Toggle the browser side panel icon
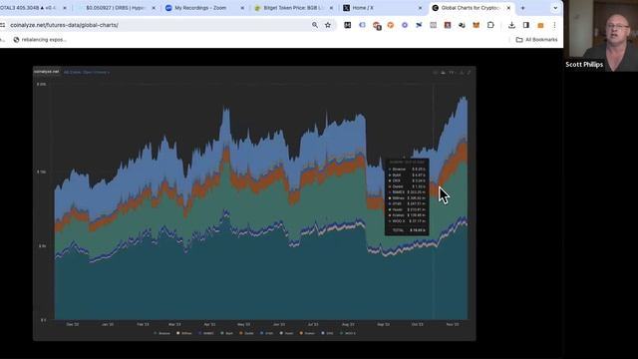 526,25
